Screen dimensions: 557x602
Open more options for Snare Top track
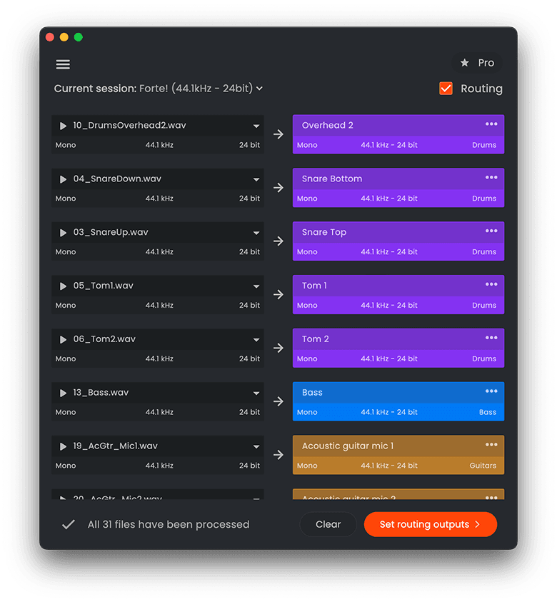pyautogui.click(x=491, y=231)
